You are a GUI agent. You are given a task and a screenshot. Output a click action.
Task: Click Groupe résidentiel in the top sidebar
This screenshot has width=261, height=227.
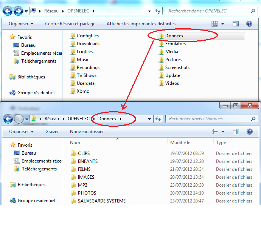[36, 93]
